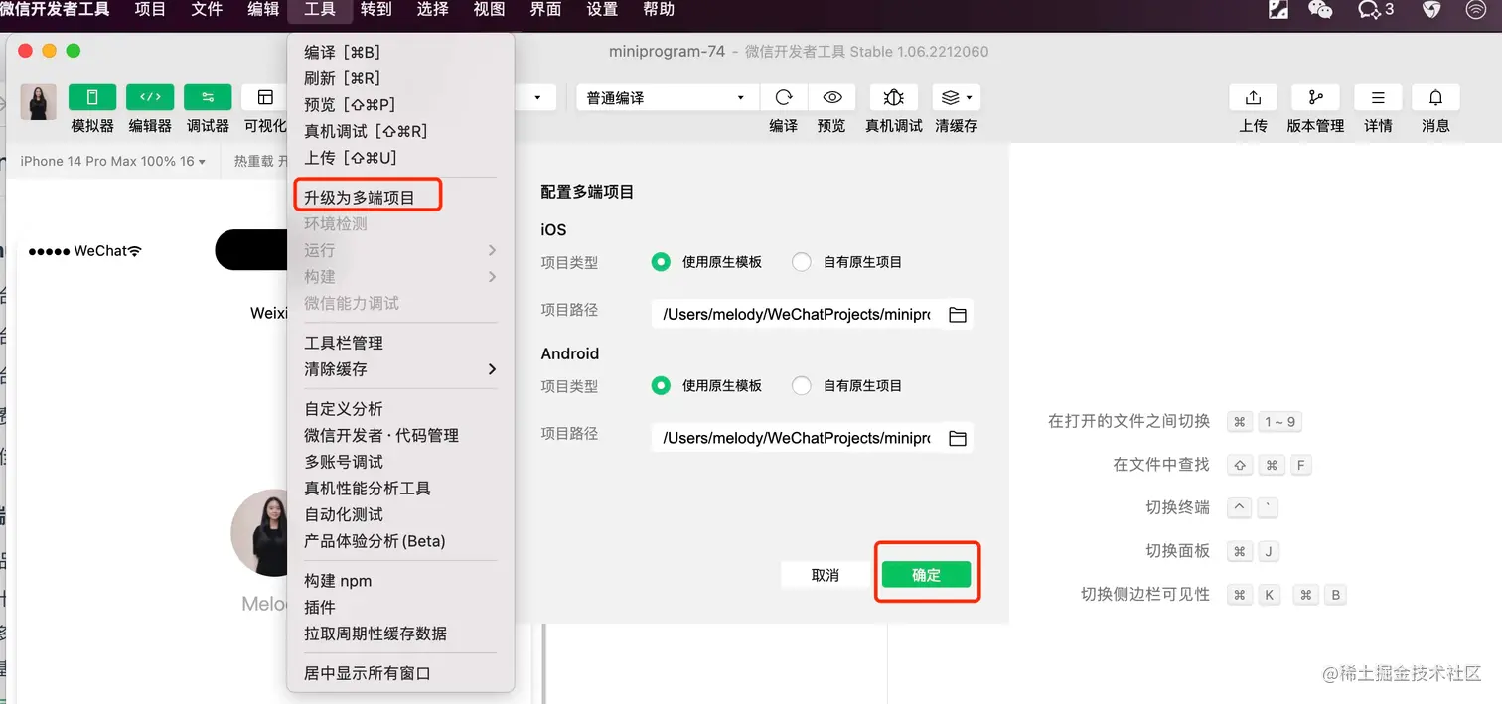1502x704 pixels.
Task: Open 真机性能分析工具 menu entry
Action: click(x=400, y=489)
